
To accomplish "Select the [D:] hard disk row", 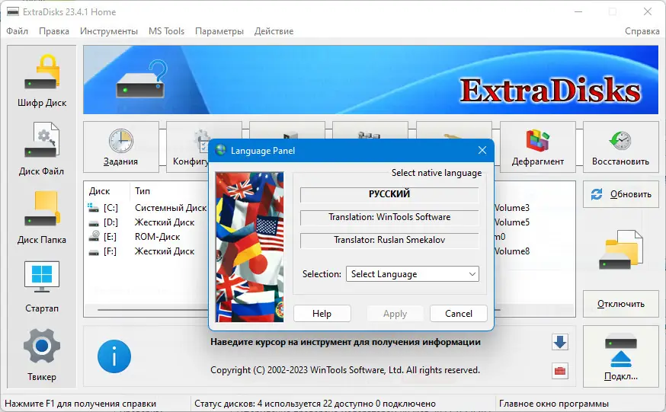I will [147, 222].
